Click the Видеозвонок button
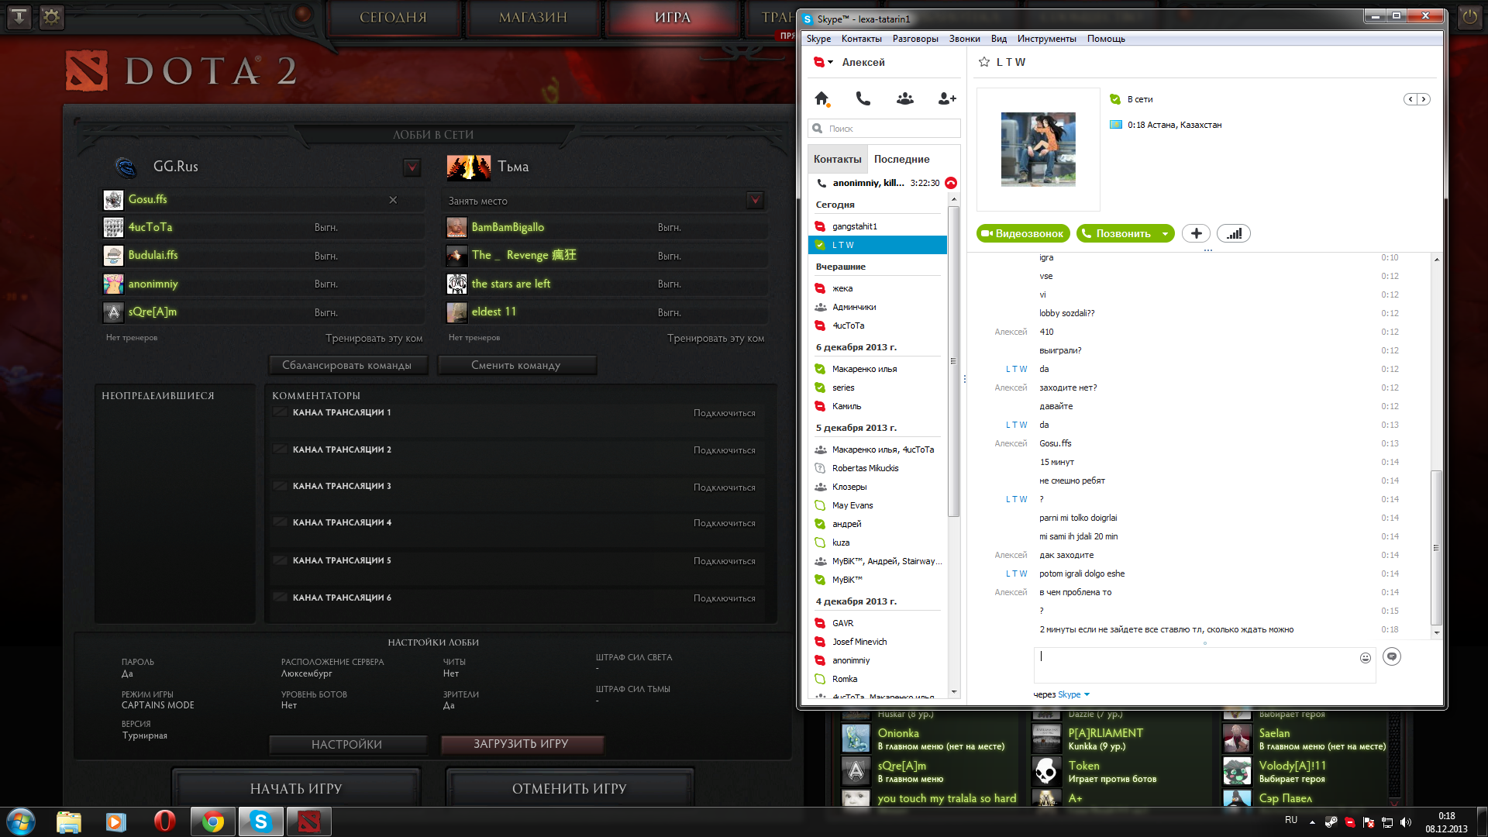Image resolution: width=1488 pixels, height=837 pixels. coord(1023,233)
